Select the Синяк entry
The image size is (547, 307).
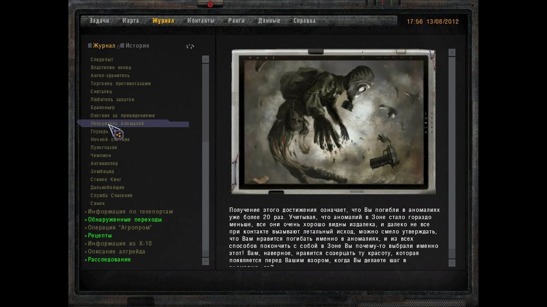[x=97, y=203]
